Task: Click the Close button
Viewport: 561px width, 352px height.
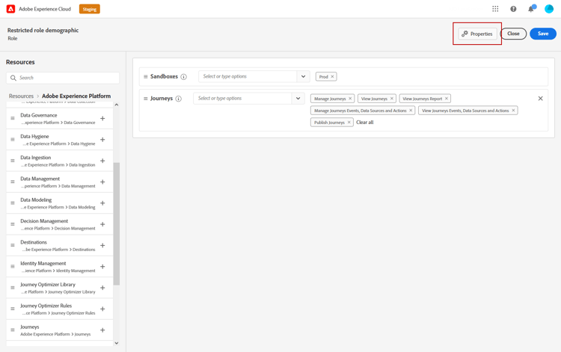Action: [513, 34]
